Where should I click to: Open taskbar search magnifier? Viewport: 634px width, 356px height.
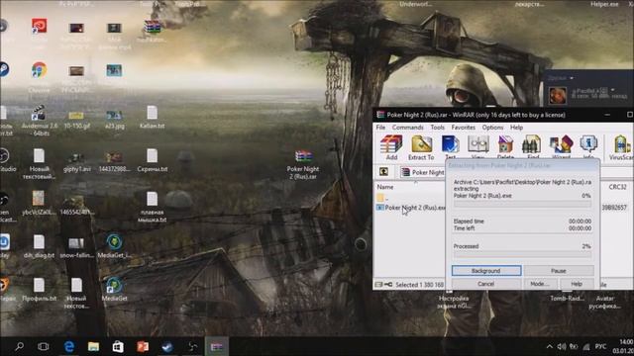click(x=19, y=346)
